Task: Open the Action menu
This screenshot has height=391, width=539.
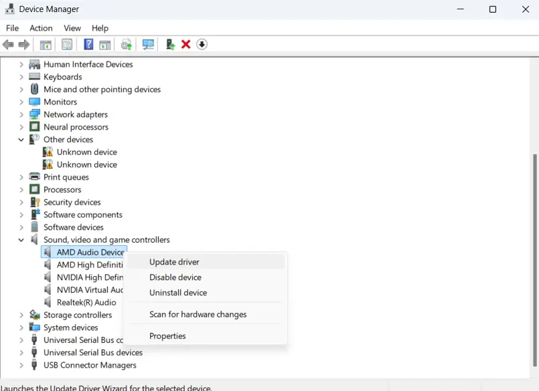Action: point(41,28)
